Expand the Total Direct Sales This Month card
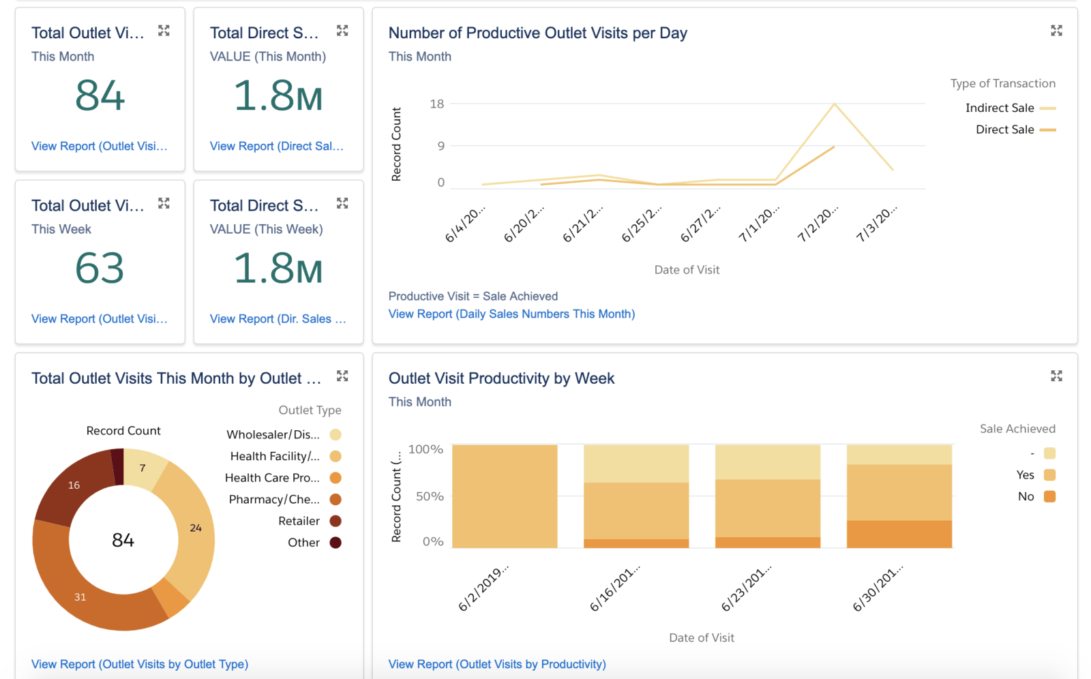Screen dimensions: 1091x679 click(342, 31)
